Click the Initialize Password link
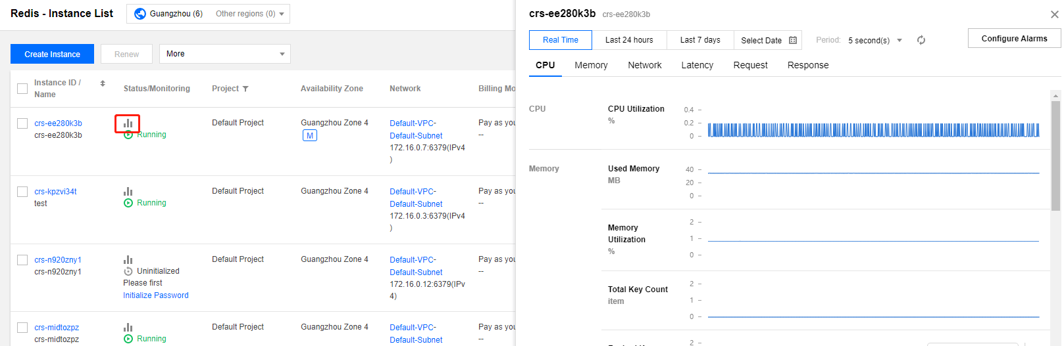1064x346 pixels. [155, 295]
